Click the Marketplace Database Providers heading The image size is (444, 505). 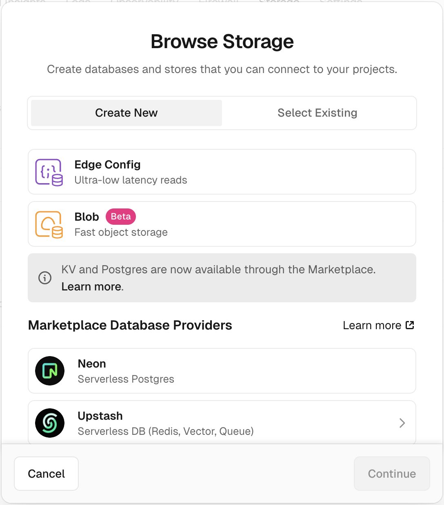click(x=130, y=325)
